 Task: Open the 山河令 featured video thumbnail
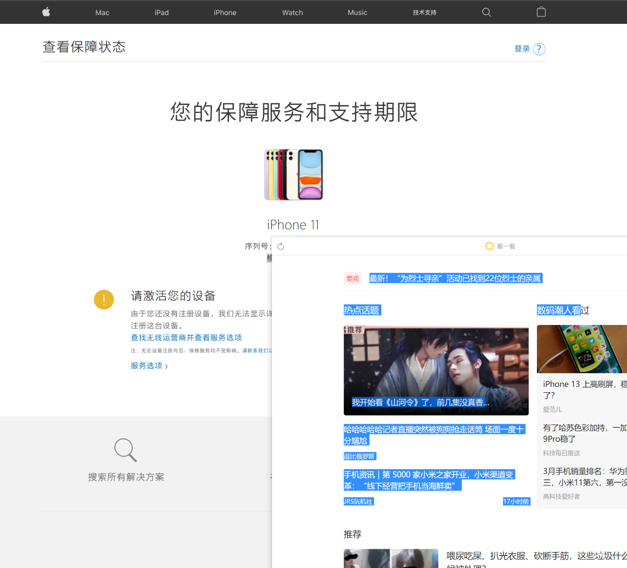point(436,371)
